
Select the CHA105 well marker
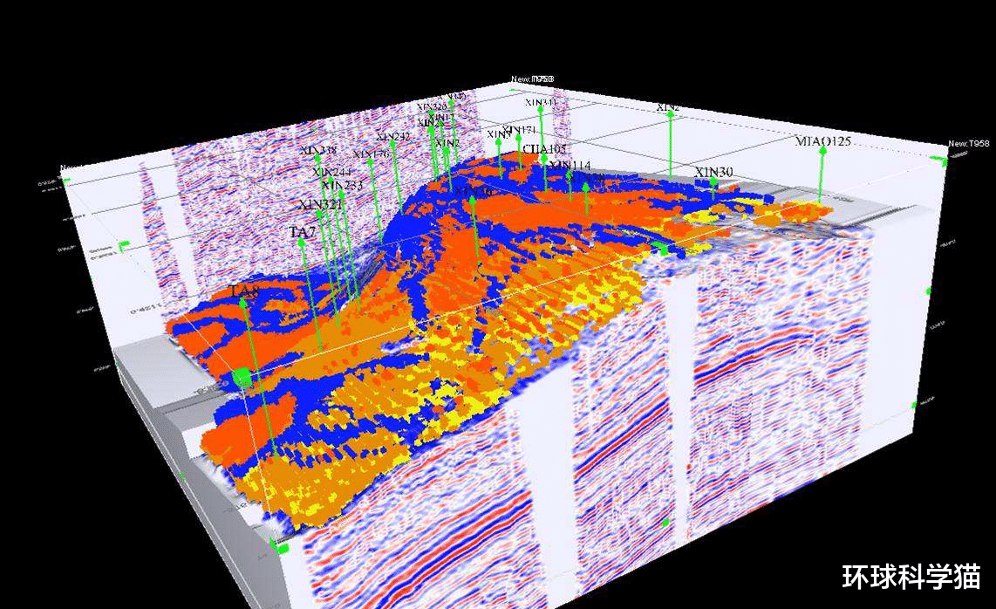point(543,158)
